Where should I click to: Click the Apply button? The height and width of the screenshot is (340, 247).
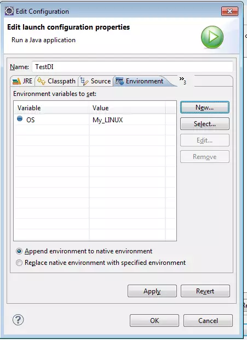pos(152,291)
